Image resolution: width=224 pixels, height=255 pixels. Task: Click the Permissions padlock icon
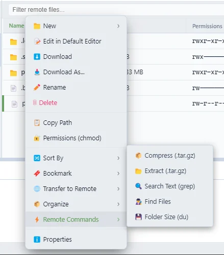point(37,138)
